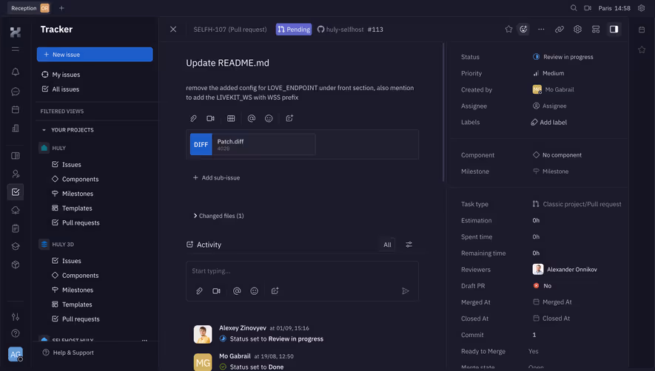This screenshot has width=655, height=371.
Task: Open the top bar settings gear
Action: point(641,8)
